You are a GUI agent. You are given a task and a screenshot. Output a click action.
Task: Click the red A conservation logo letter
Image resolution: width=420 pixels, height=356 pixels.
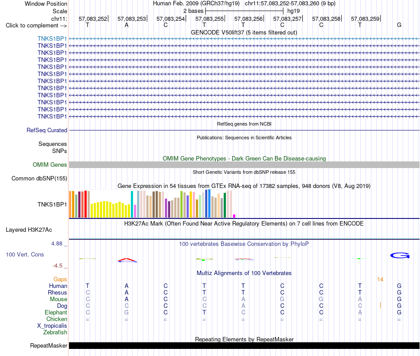(x=127, y=259)
